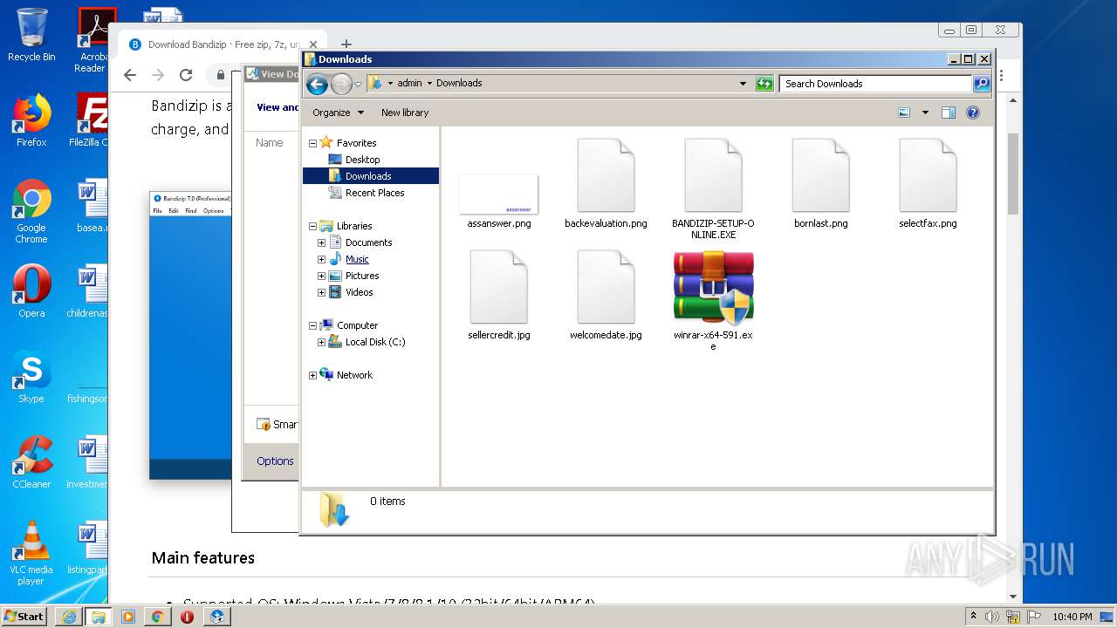Collapse the Libraries tree group

[x=312, y=226]
